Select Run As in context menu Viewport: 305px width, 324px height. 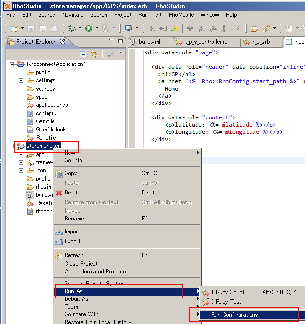click(127, 291)
